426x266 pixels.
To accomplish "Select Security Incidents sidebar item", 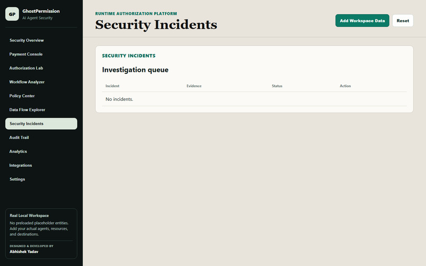I will tap(41, 123).
